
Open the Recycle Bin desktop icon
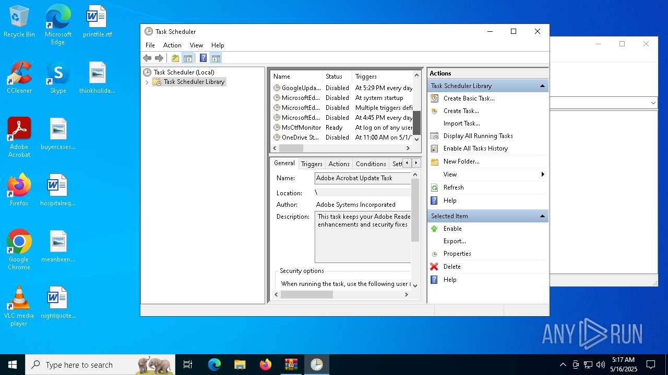19,22
